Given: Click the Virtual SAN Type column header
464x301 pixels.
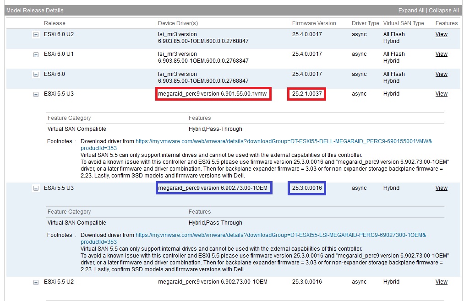Looking at the screenshot, I should (404, 23).
